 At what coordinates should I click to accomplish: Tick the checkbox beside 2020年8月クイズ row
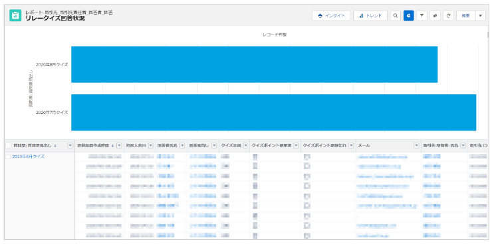point(9,156)
